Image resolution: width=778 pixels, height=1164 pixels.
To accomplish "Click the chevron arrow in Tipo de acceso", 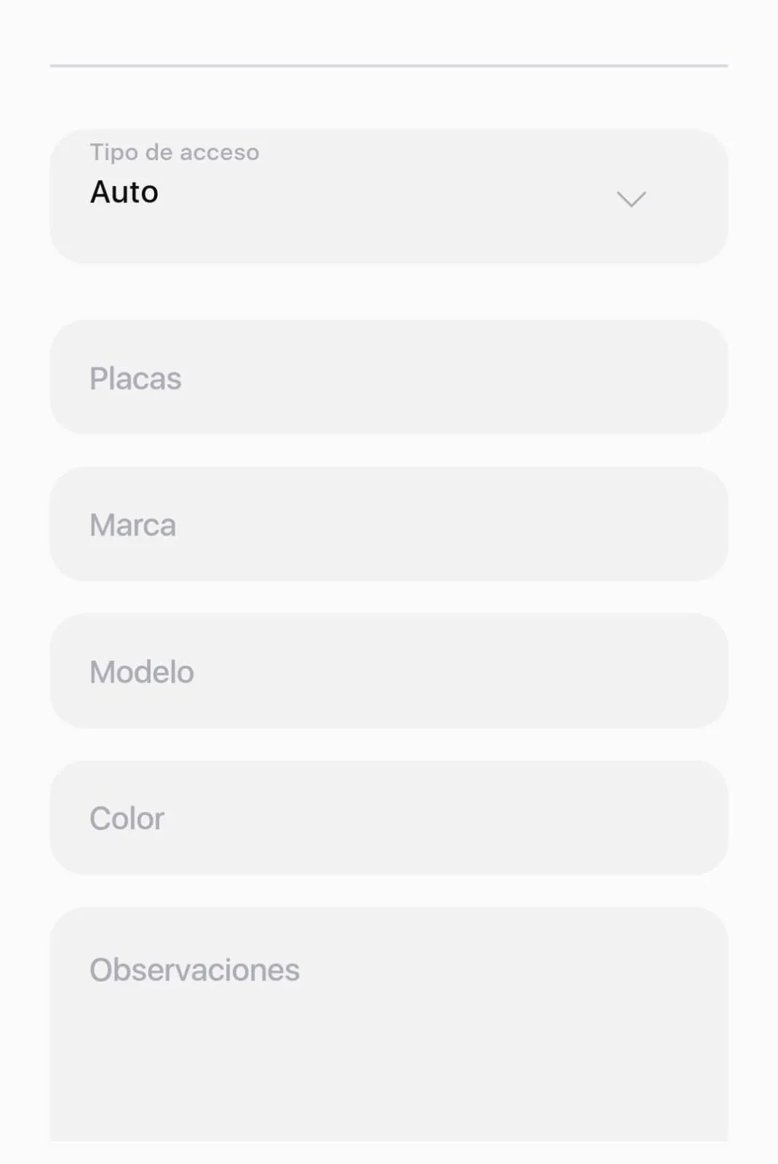I will point(630,199).
